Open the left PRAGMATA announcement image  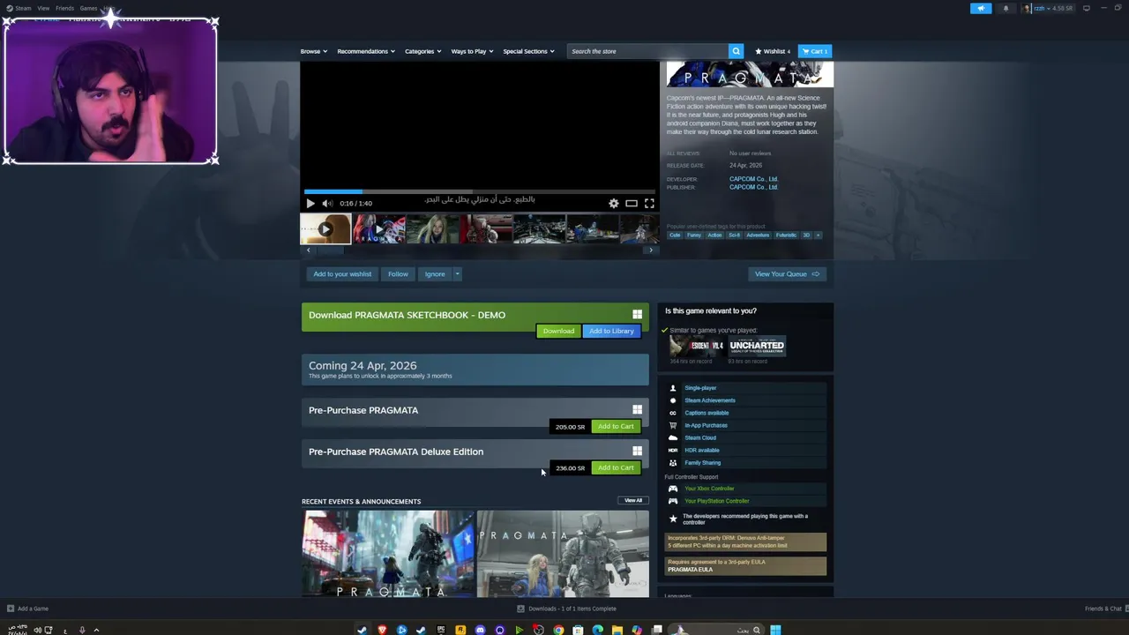coord(387,554)
